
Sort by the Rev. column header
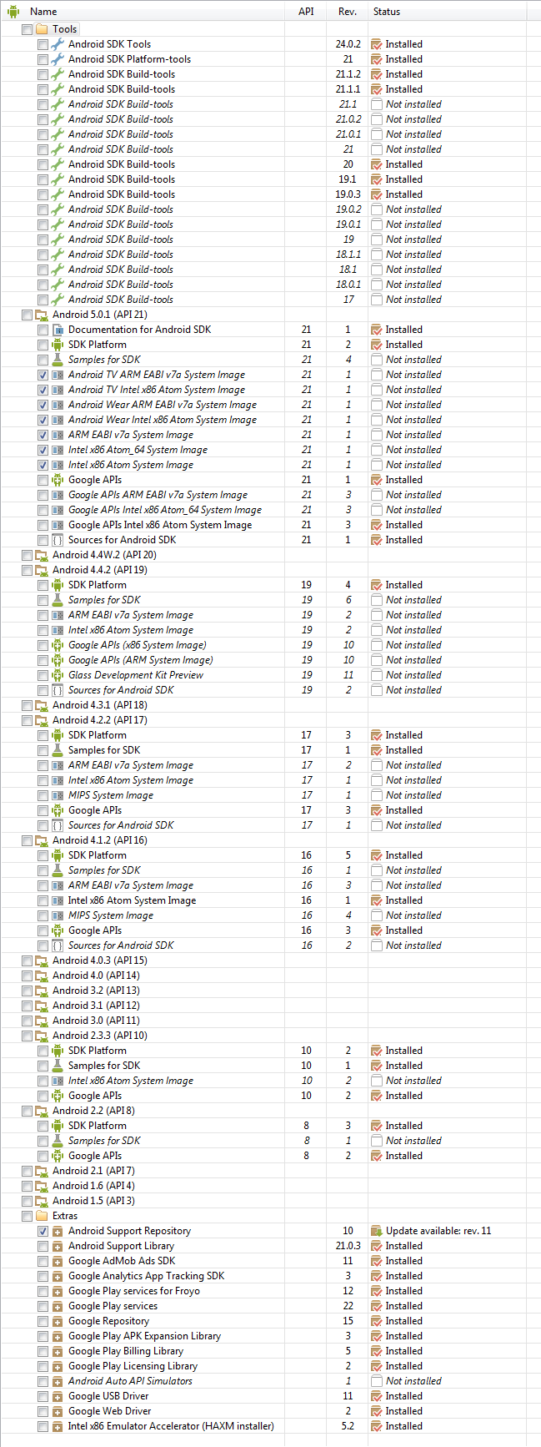click(x=348, y=12)
